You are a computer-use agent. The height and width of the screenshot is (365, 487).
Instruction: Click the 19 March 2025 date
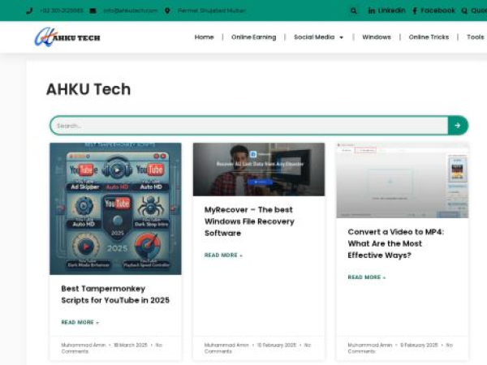(131, 346)
